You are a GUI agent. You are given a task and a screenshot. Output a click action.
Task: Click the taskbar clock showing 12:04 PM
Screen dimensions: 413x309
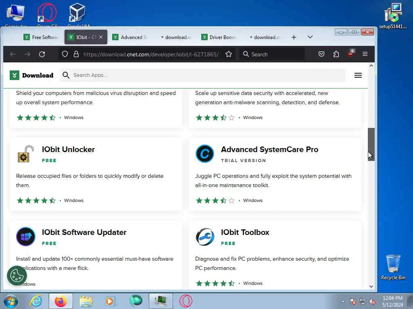392,301
